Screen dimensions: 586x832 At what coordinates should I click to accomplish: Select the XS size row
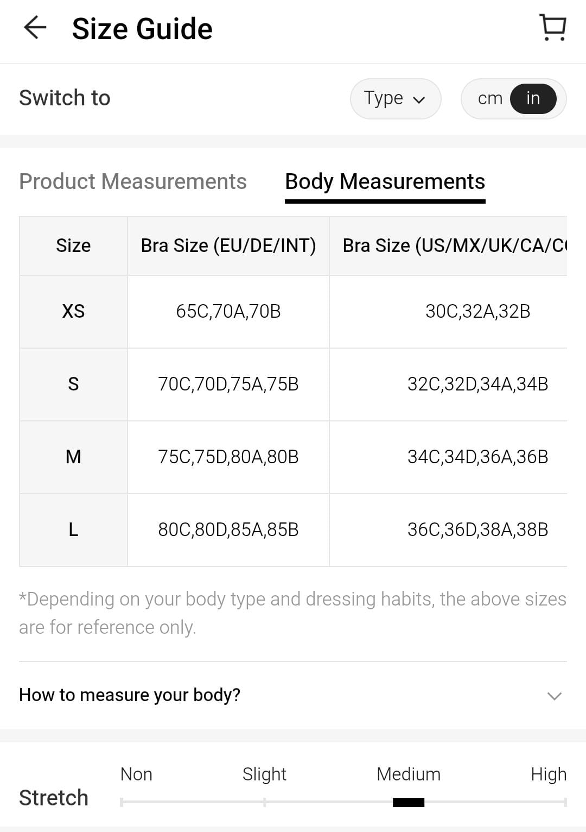pyautogui.click(x=73, y=311)
